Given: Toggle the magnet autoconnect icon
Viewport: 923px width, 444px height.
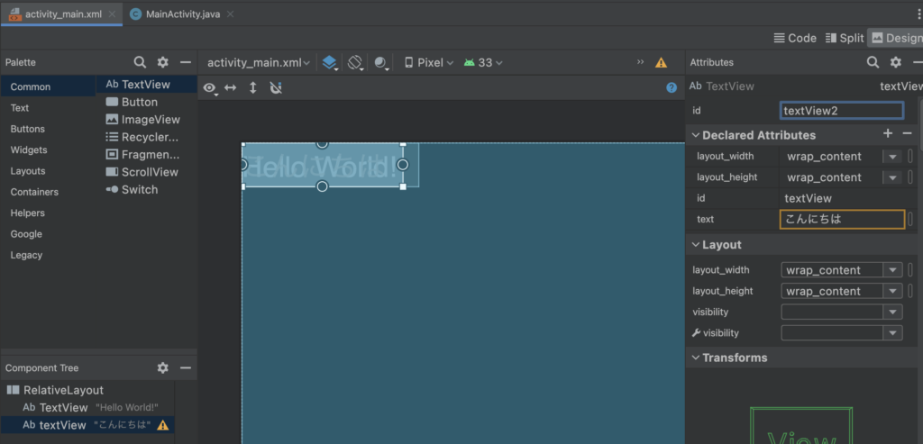Looking at the screenshot, I should [276, 87].
